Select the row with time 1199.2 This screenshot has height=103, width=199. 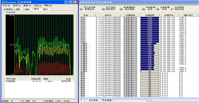click(x=139, y=18)
